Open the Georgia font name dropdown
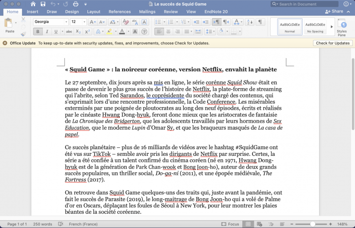355x228 pixels. click(66, 22)
